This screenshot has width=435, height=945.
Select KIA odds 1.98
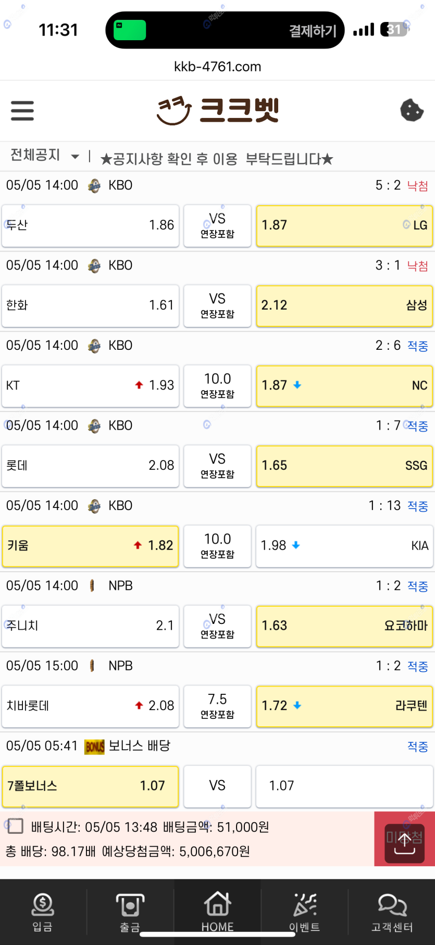click(x=344, y=546)
